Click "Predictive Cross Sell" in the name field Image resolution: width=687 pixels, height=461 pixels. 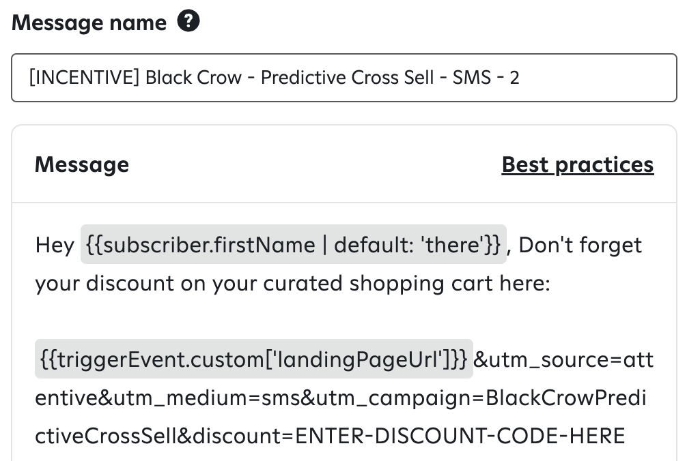(x=347, y=78)
